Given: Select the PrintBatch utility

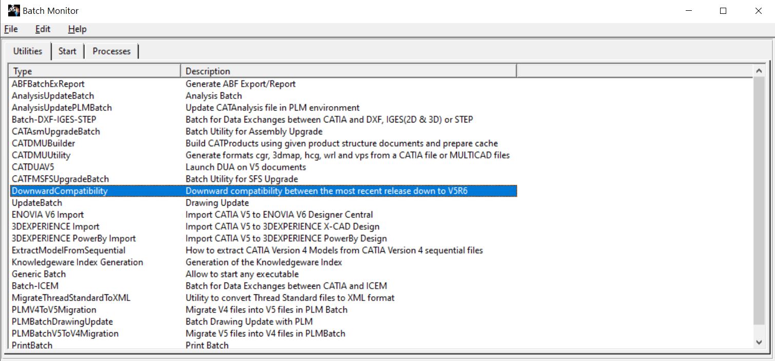Looking at the screenshot, I should (x=32, y=345).
